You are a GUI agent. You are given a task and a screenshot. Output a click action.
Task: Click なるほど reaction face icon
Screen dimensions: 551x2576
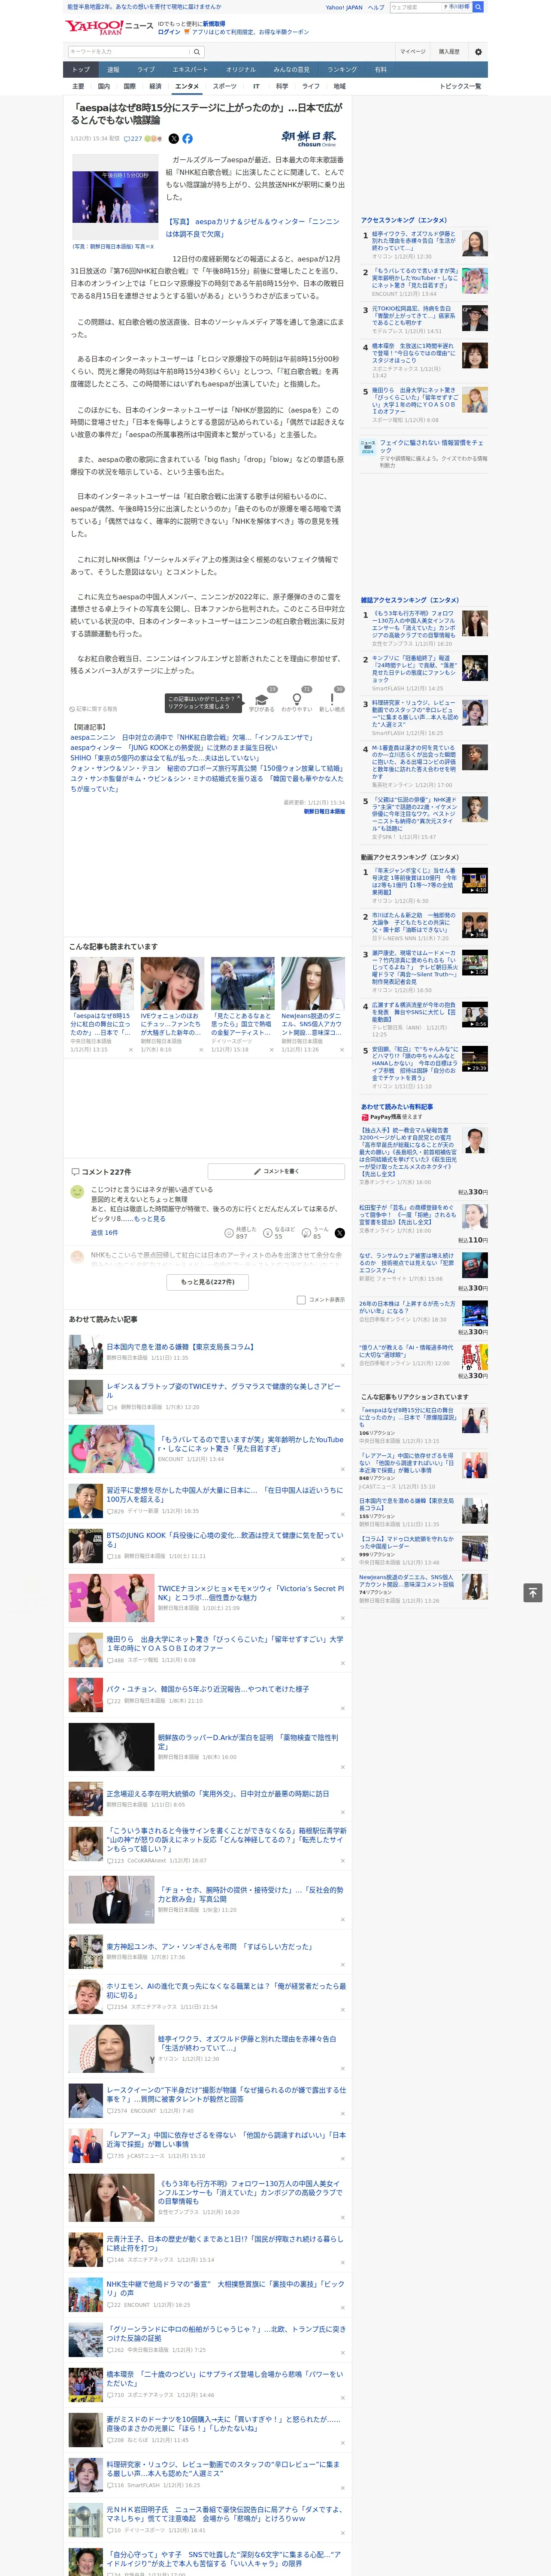[x=268, y=1233]
